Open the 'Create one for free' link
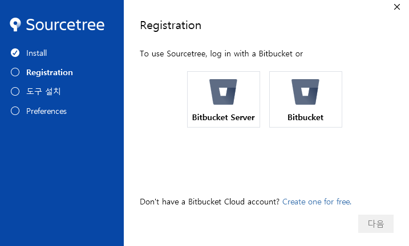Viewport: 409px width, 246px height. (x=317, y=202)
